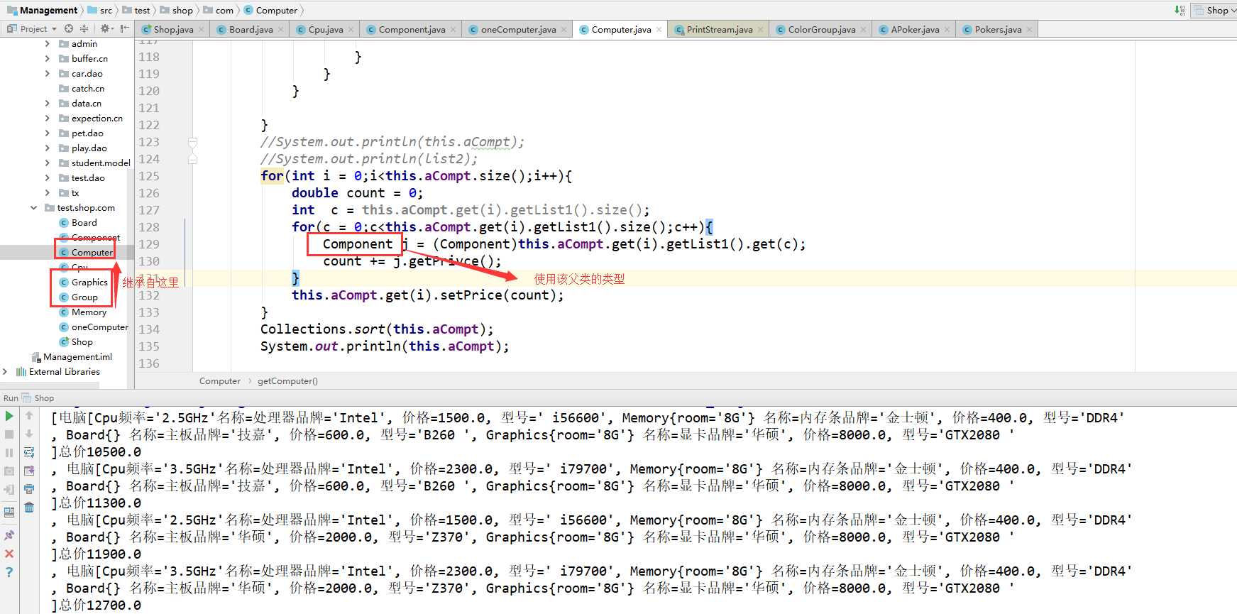This screenshot has width=1237, height=614.
Task: Expand the admin package
Action: (48, 43)
